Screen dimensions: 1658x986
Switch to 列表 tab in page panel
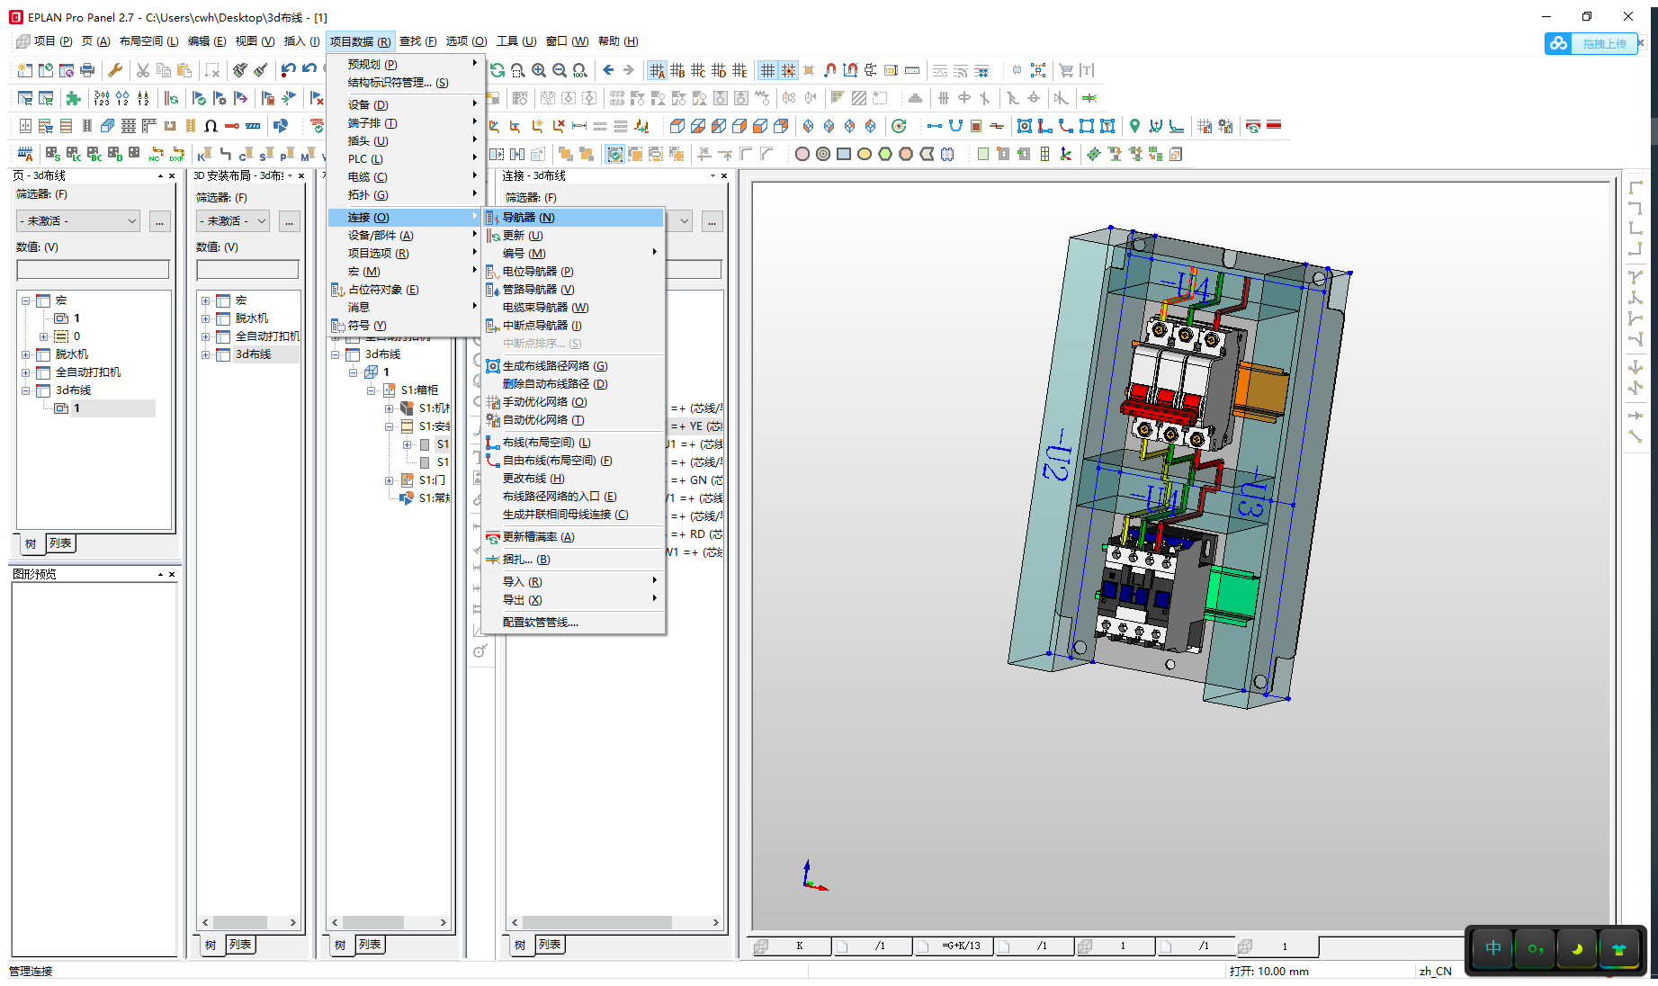point(60,543)
